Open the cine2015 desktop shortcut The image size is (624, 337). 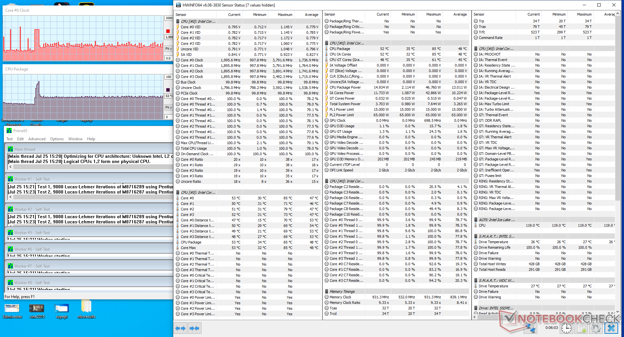(x=37, y=310)
